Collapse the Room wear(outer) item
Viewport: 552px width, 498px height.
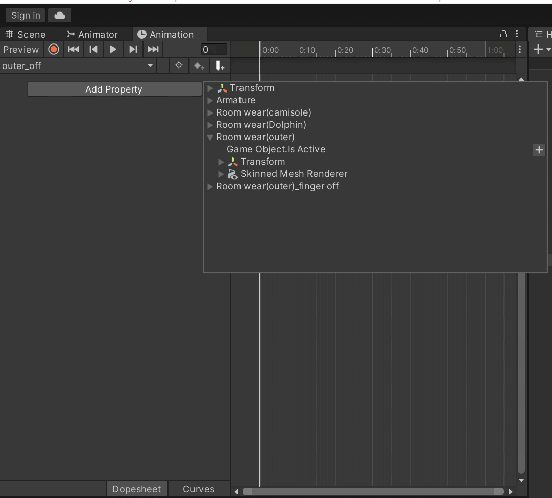coord(210,137)
